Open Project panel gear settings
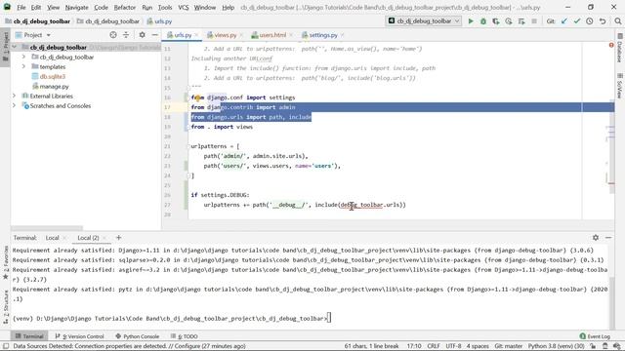 click(x=142, y=35)
